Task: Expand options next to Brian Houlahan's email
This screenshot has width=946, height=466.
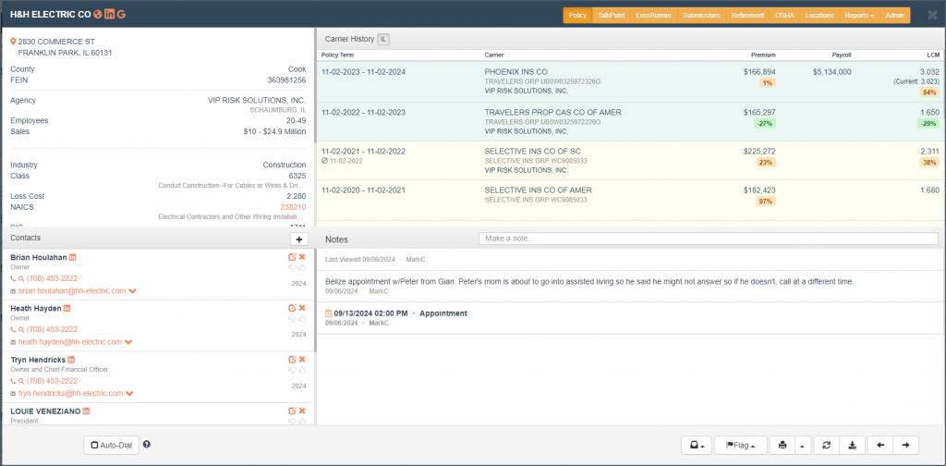Action: click(132, 290)
